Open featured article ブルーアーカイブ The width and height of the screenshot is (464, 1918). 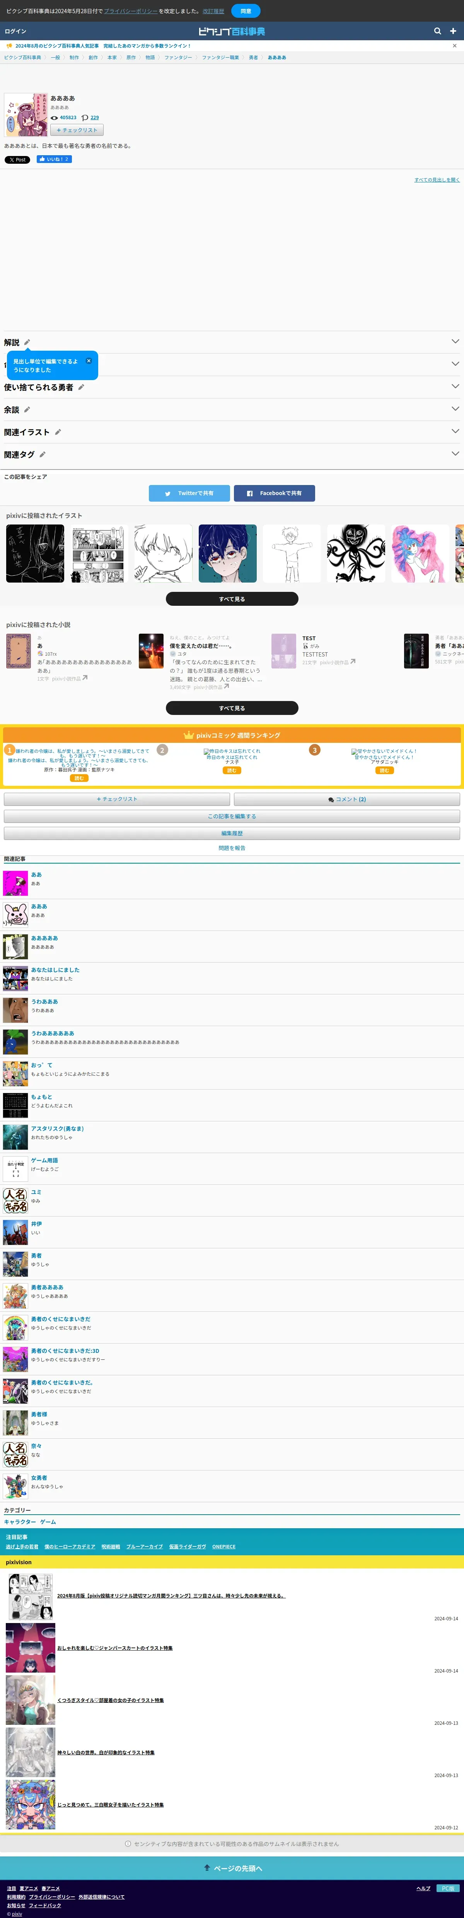[144, 1546]
